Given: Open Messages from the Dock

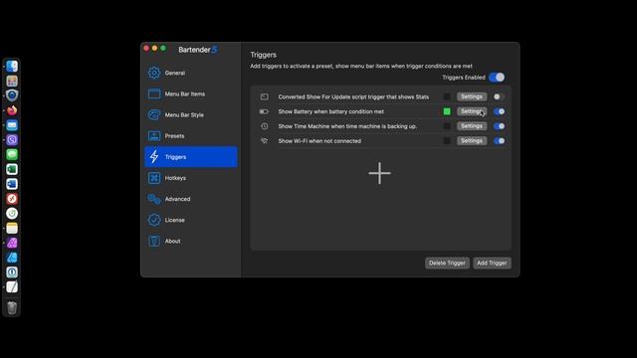Looking at the screenshot, I should click(x=12, y=154).
